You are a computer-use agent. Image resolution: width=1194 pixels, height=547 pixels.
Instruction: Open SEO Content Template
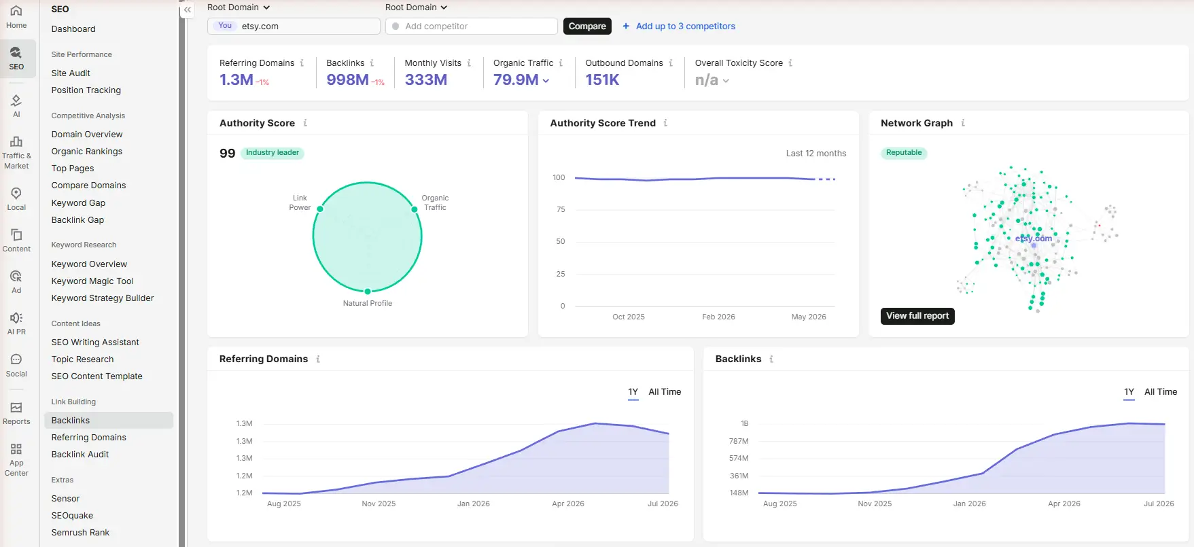(97, 376)
